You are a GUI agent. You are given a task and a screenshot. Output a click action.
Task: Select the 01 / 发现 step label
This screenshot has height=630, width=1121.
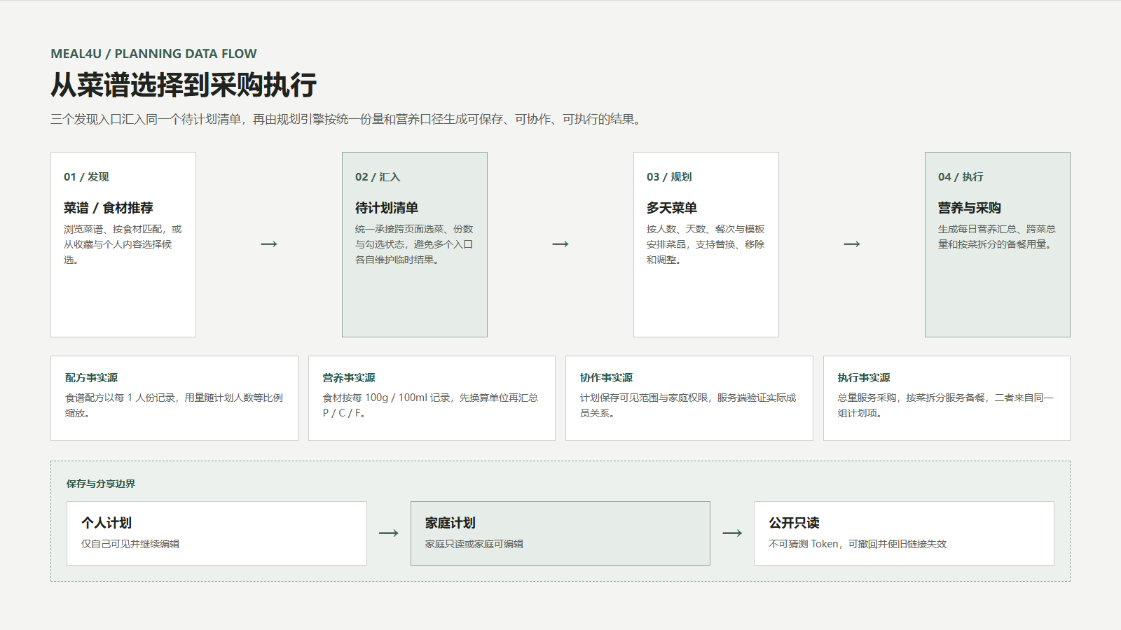(x=86, y=177)
